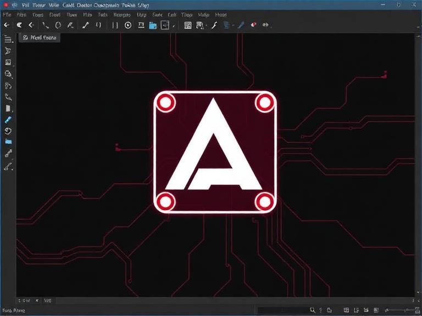
Task: Open the list lines icon atop left sidebar
Action: click(8, 39)
